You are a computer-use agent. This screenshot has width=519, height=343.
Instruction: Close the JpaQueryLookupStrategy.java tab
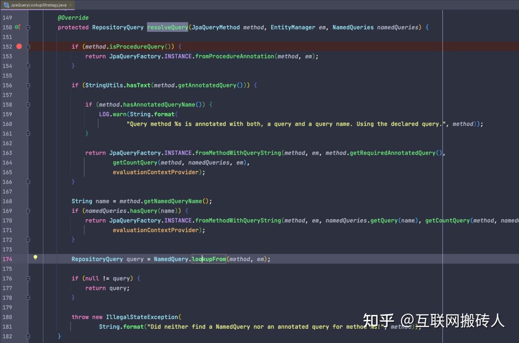pyautogui.click(x=70, y=5)
